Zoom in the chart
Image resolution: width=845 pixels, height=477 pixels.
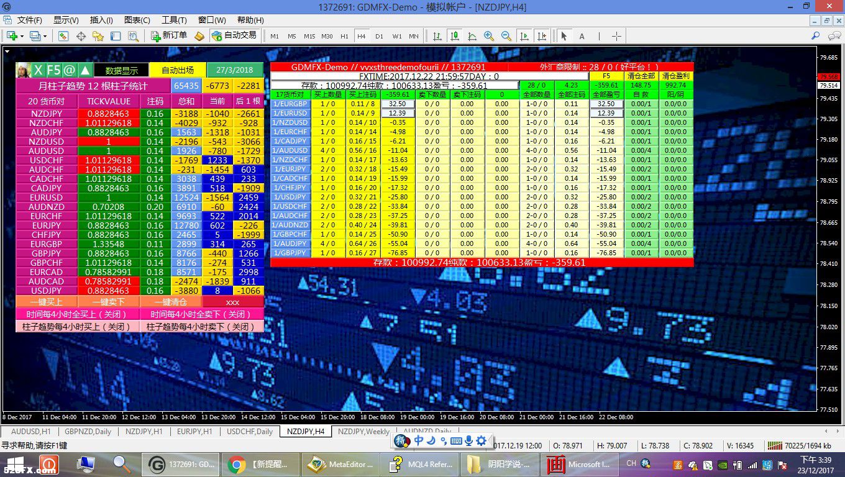pos(490,36)
